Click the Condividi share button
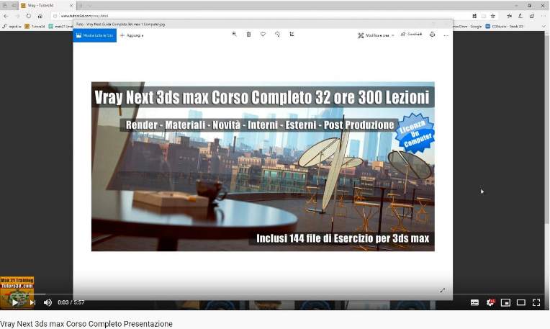550x329 pixels. pos(412,35)
